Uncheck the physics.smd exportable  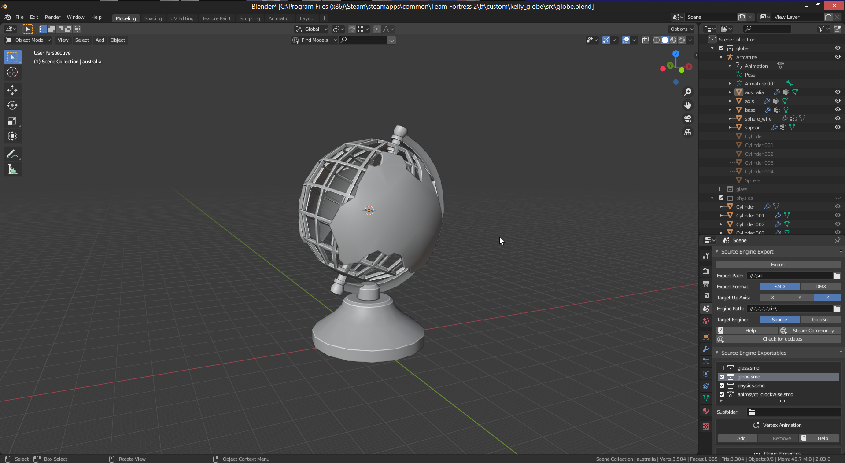pyautogui.click(x=721, y=386)
